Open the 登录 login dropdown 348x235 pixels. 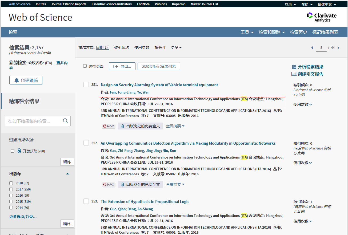[290, 4]
